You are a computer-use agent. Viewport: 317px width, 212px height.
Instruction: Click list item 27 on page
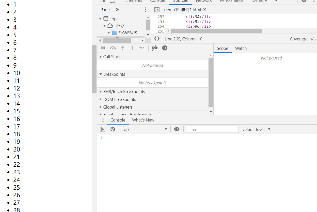(17, 203)
